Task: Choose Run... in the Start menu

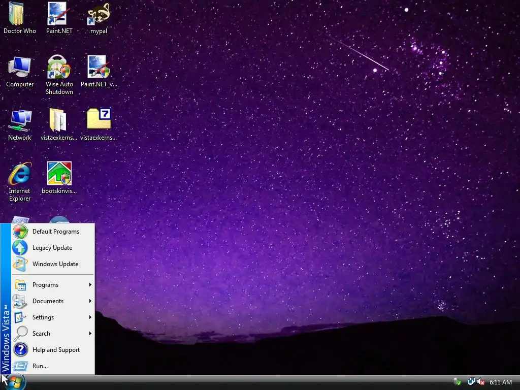Action: 53,366
